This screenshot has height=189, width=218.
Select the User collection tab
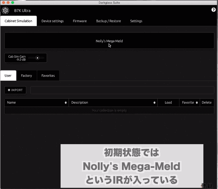(8, 76)
